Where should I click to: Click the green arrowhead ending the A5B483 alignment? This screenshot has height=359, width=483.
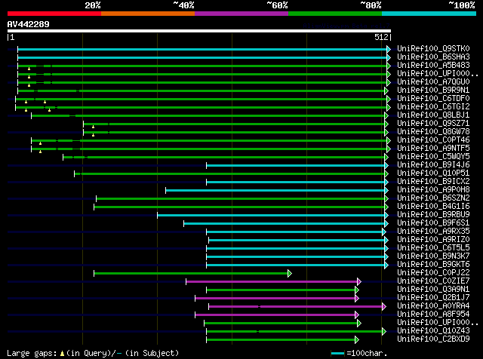coord(389,66)
